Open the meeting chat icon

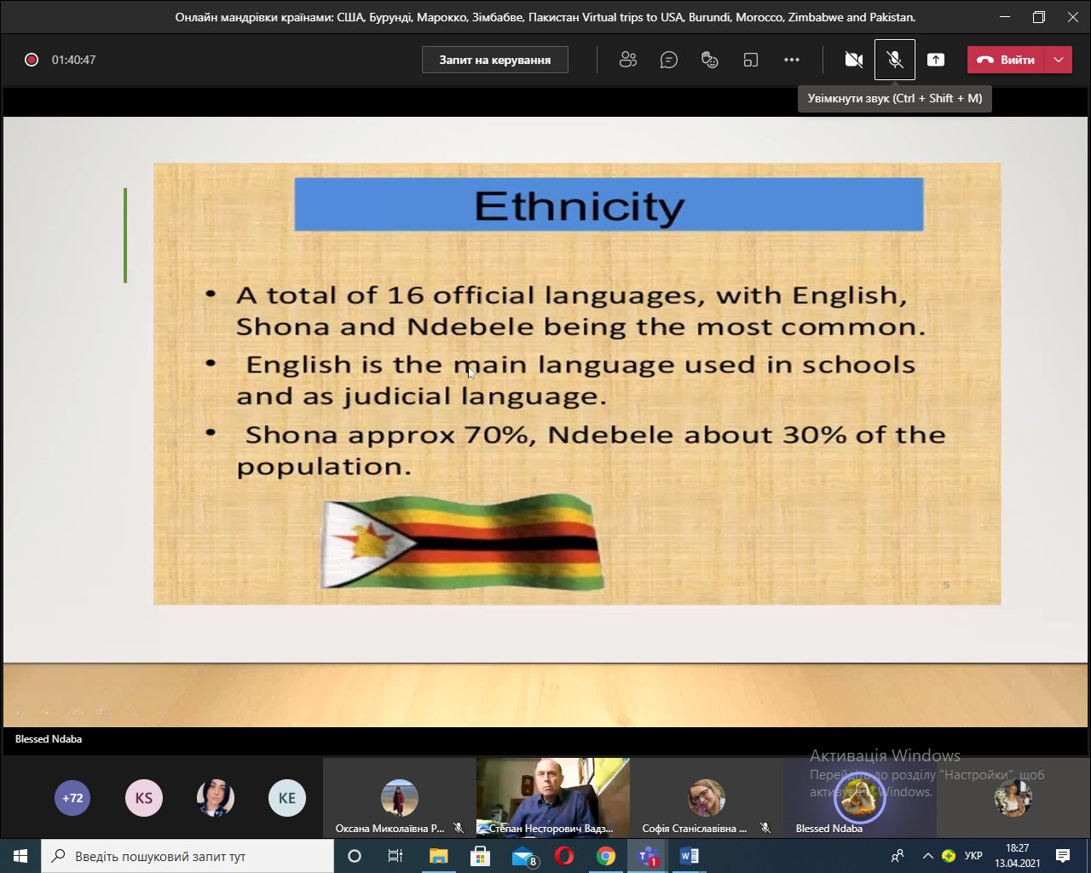click(669, 60)
